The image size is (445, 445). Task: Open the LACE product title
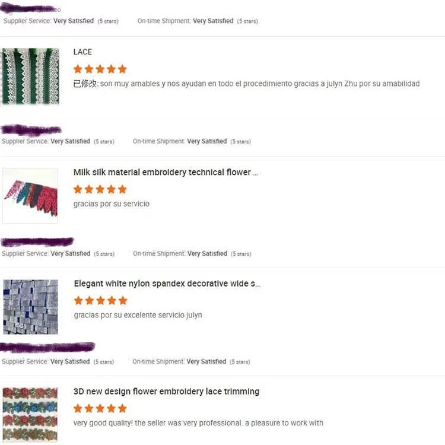click(x=82, y=52)
